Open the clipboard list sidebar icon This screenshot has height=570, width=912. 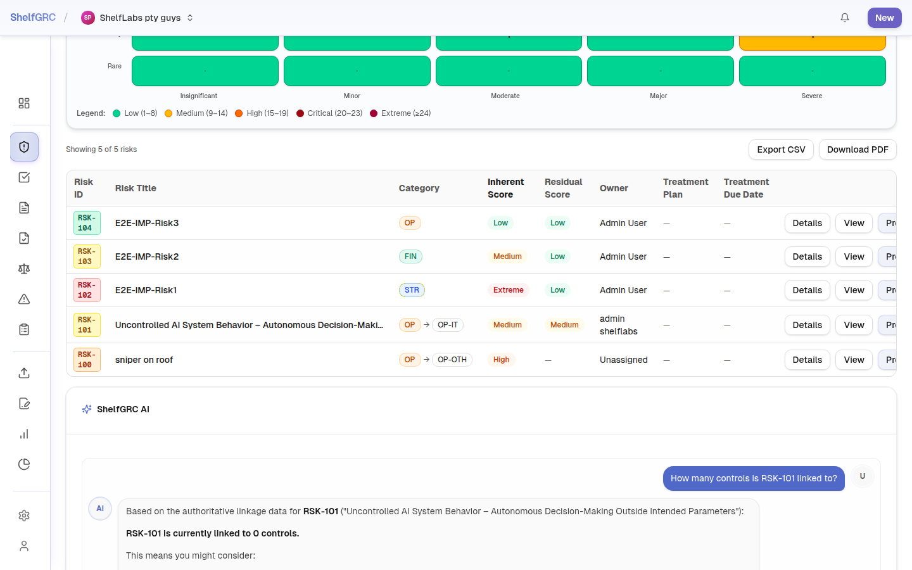click(x=24, y=329)
